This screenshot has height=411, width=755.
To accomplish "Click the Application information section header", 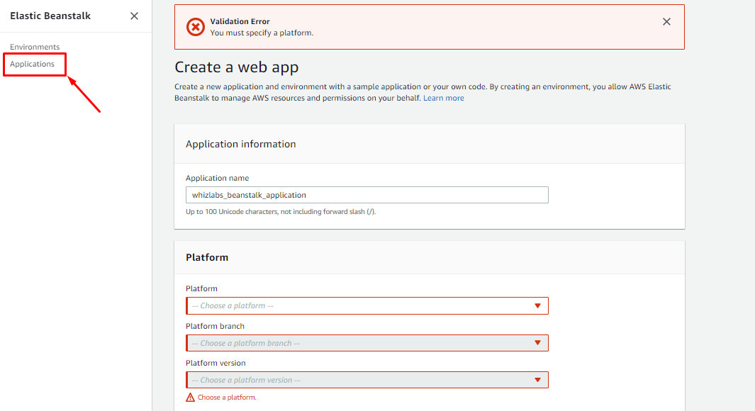I will [241, 144].
